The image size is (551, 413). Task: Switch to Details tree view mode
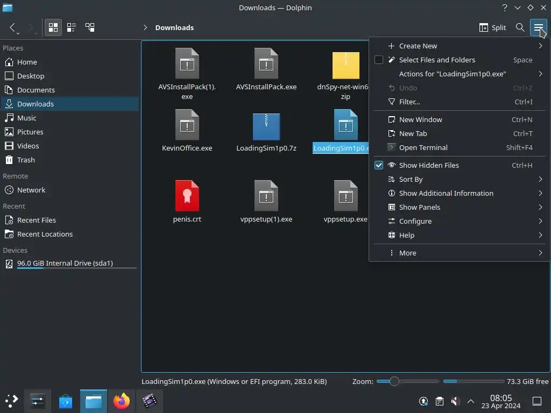[x=90, y=27]
